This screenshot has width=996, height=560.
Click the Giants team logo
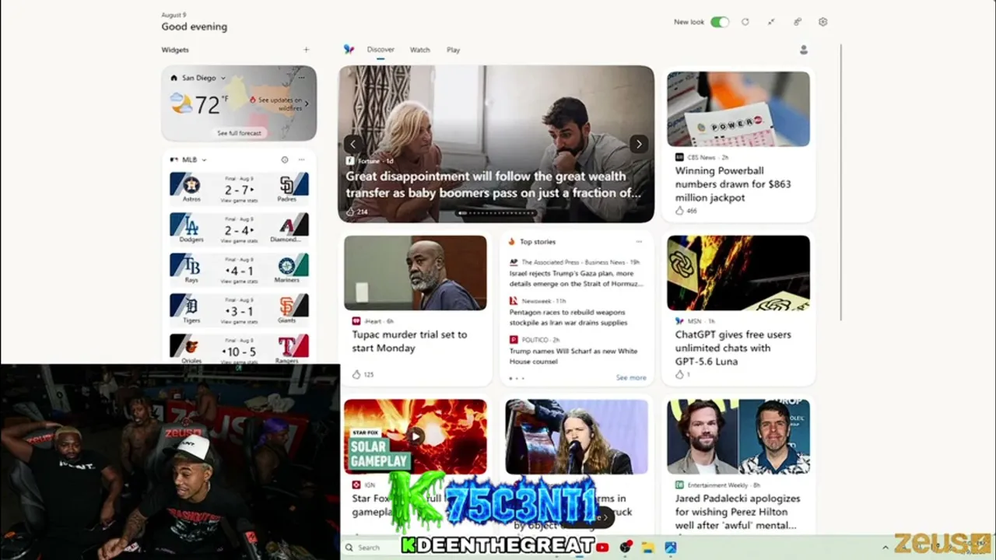coord(286,306)
